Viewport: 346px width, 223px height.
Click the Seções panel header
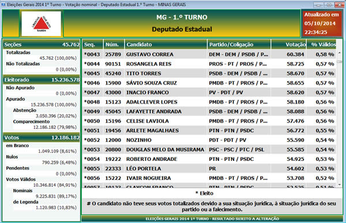(42, 44)
